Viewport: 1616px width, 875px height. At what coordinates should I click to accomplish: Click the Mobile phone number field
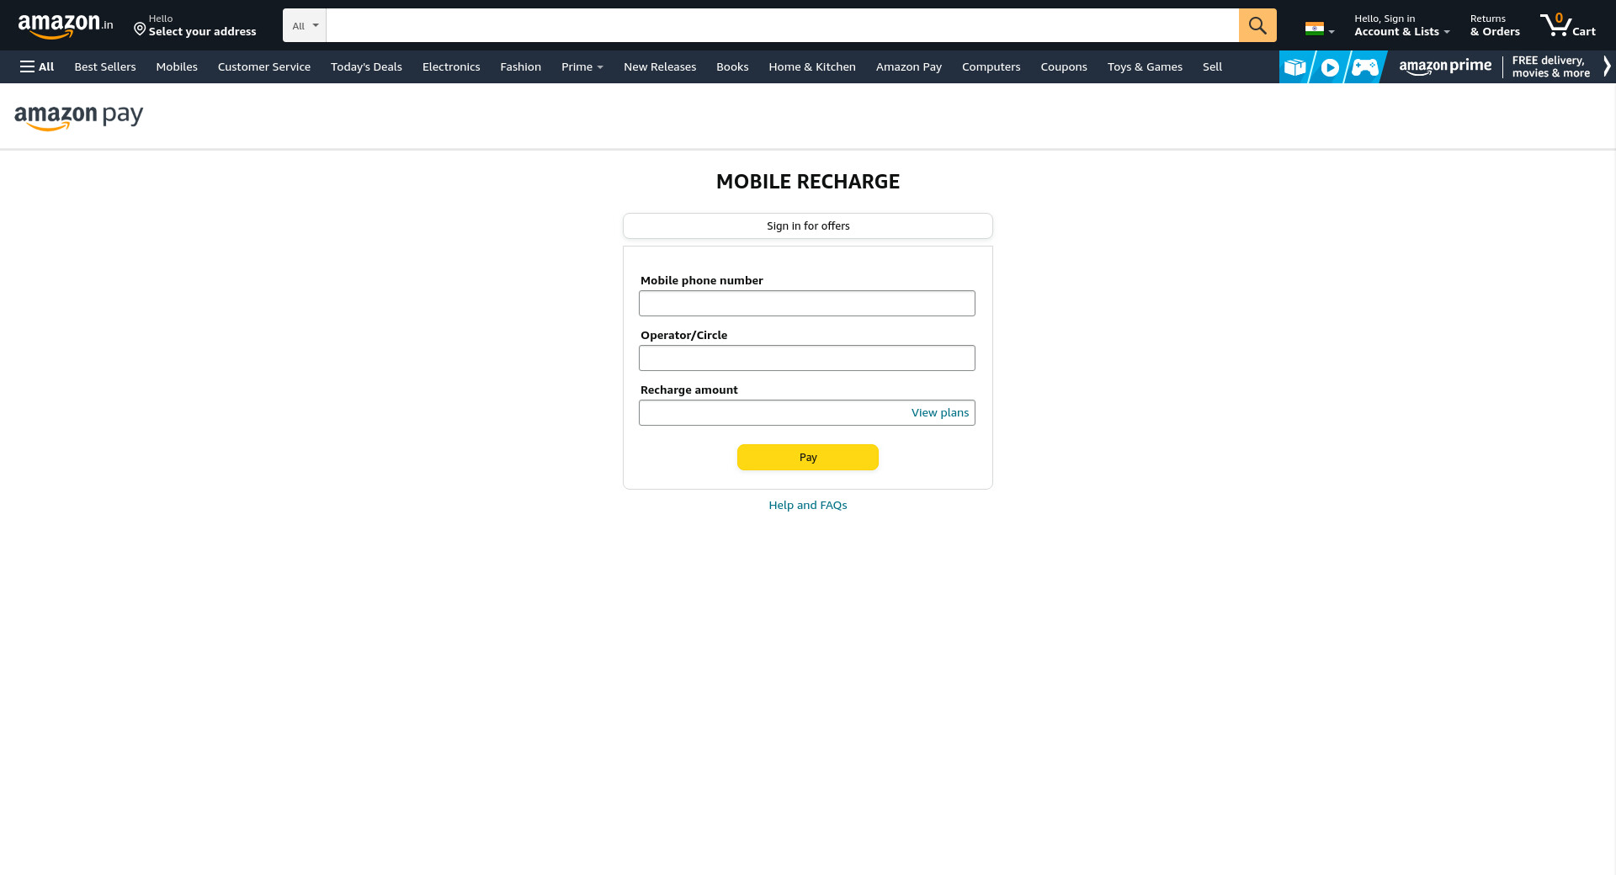coord(806,303)
